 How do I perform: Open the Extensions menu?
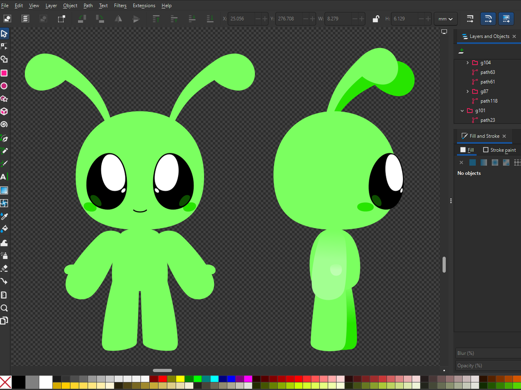pos(144,6)
